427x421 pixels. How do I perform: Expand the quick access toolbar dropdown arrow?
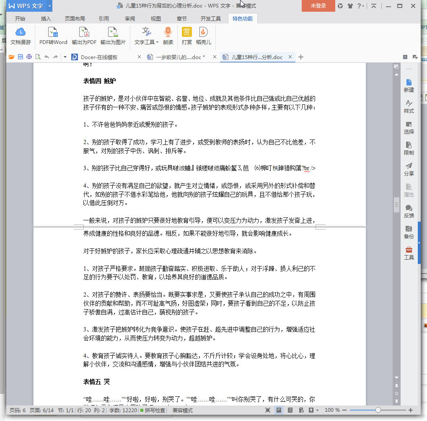[65, 57]
